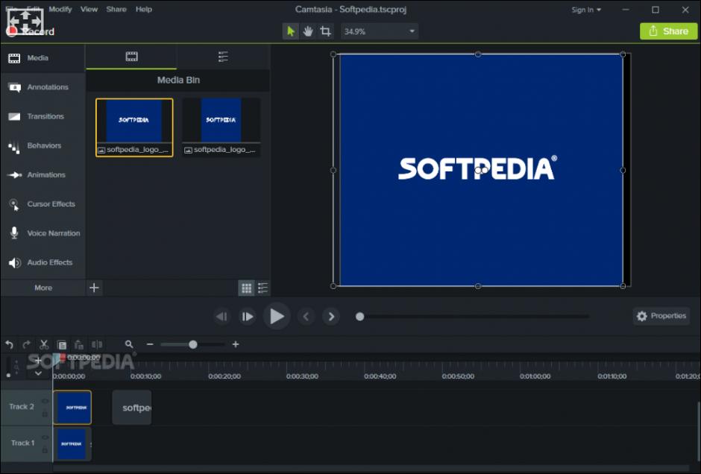Screen dimensions: 701x474
Task: Click the 0:01:00;00 mark on ruler
Action: [x=535, y=376]
